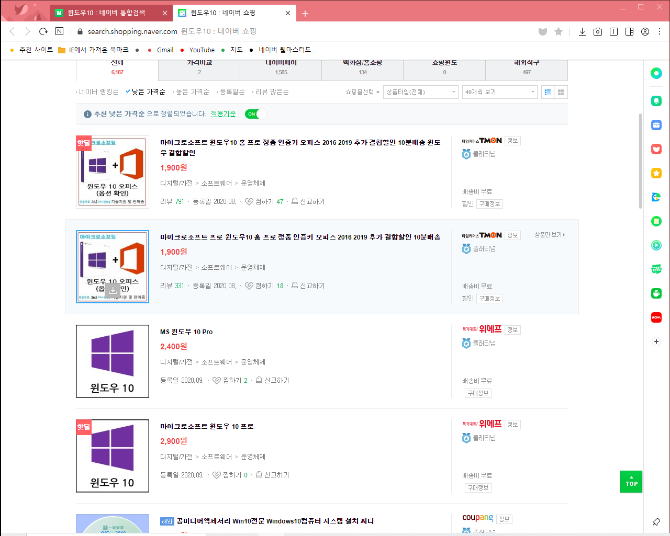The height and width of the screenshot is (536, 670).
Task: Open YouTube bookmark in bookmarks bar
Action: (x=197, y=50)
